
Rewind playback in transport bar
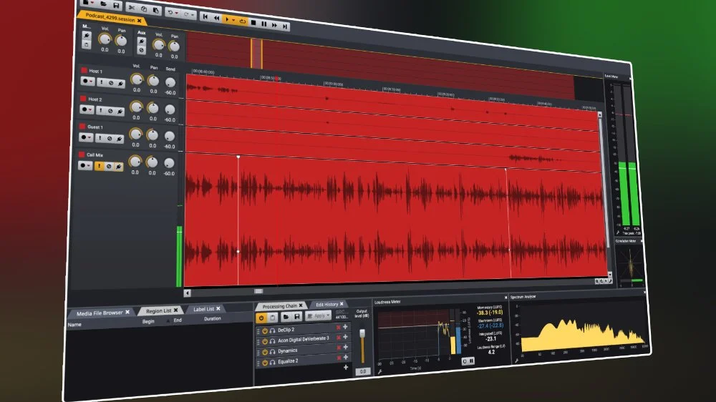[216, 19]
